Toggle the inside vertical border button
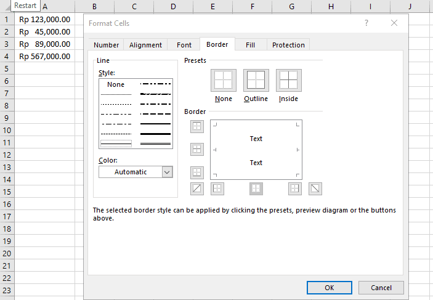433x300 pixels. click(256, 189)
